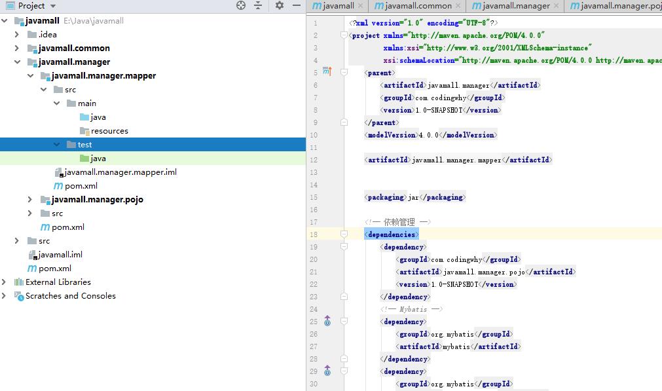Viewport: 662px width, 391px height.
Task: Switch to the javamall.manager editor tab
Action: (x=515, y=6)
